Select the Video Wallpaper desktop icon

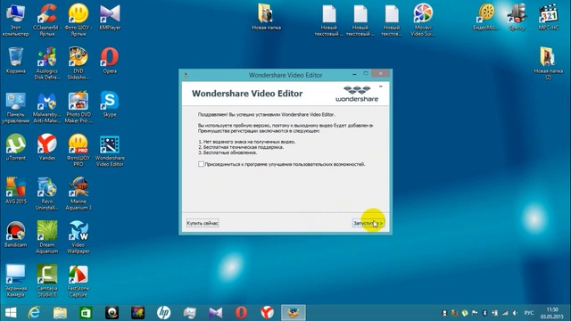coord(79,237)
